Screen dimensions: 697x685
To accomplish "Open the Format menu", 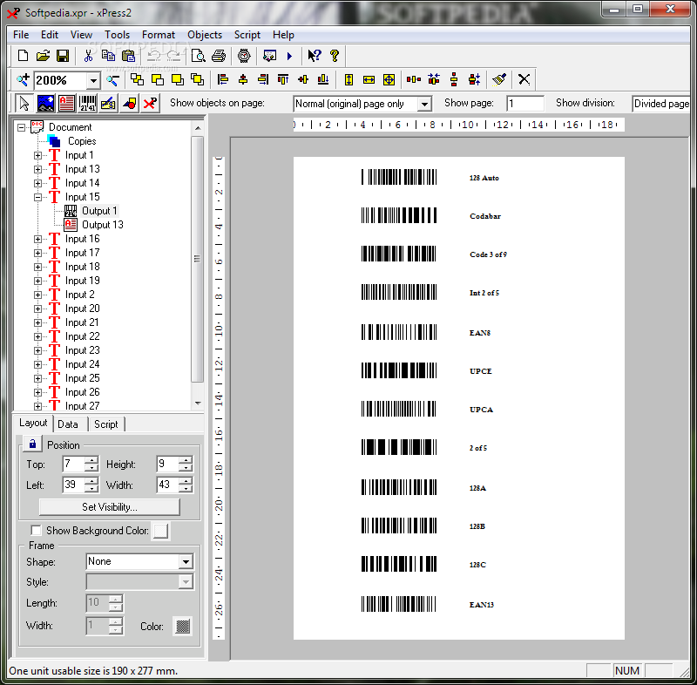I will (x=159, y=35).
